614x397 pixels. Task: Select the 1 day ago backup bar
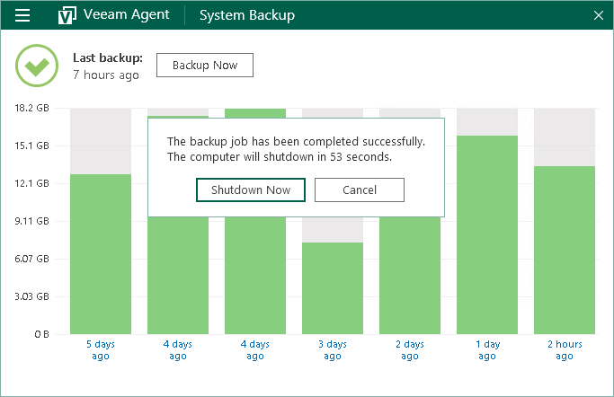coord(487,234)
